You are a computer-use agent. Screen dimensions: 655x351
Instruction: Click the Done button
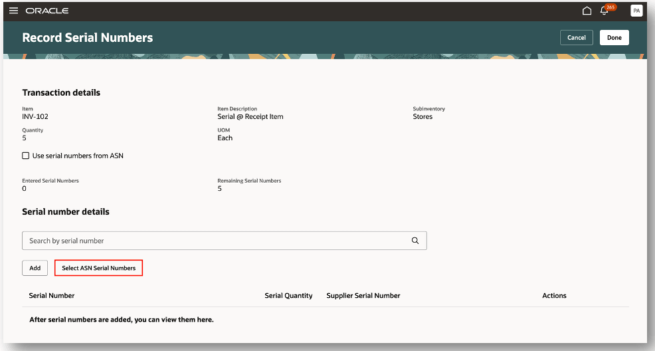click(x=614, y=38)
